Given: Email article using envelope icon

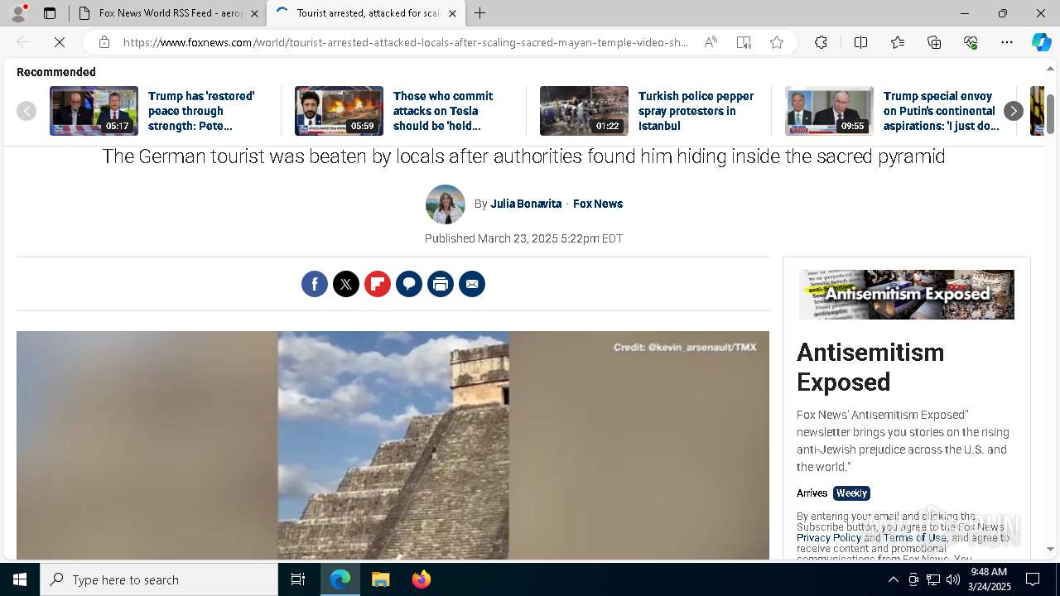Looking at the screenshot, I should (472, 284).
